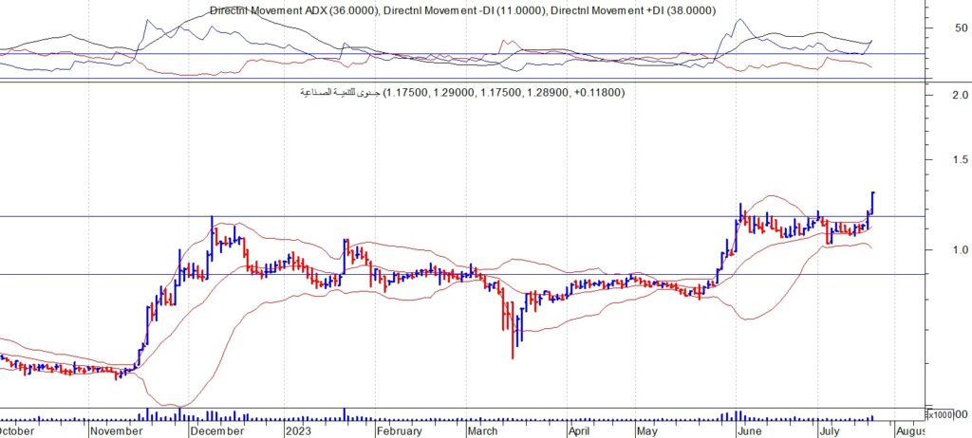Click the March label on date axis

coord(484,430)
